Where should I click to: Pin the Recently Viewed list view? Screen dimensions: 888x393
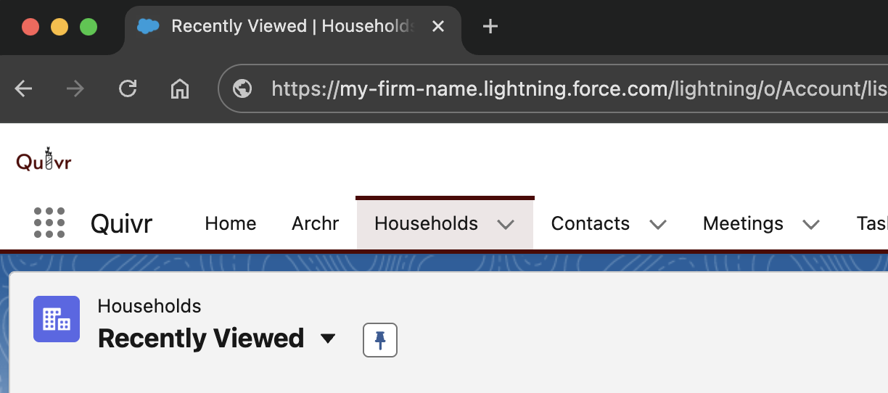[x=380, y=339]
